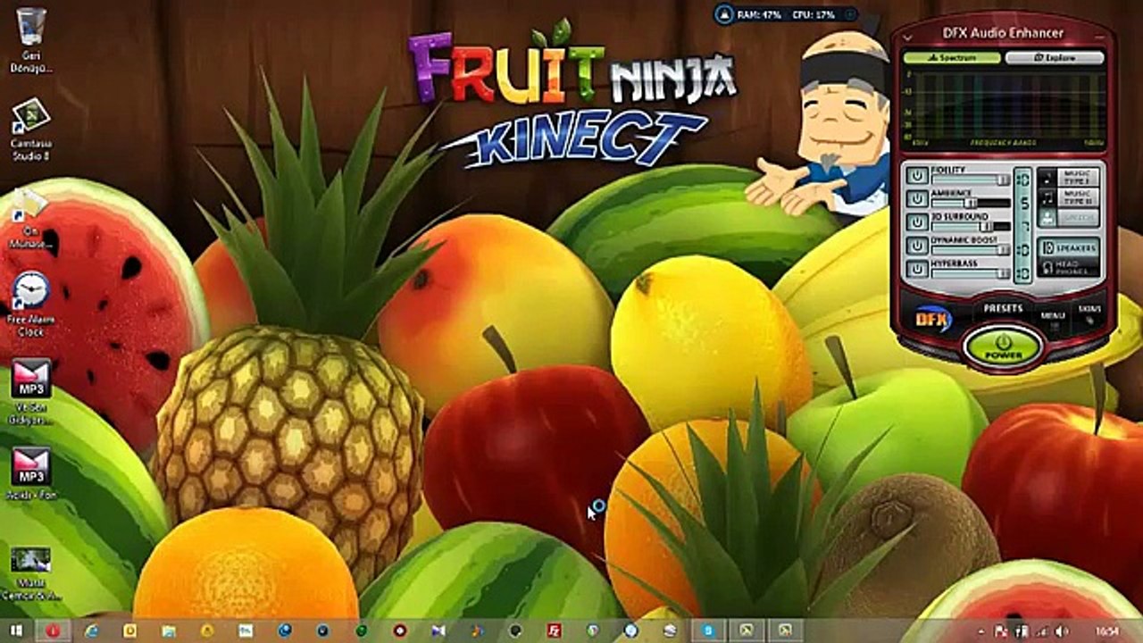The image size is (1143, 643).
Task: Open the Action Center flag icon
Action: [1002, 631]
